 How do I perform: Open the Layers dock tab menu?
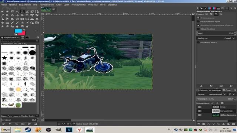tap(235, 90)
